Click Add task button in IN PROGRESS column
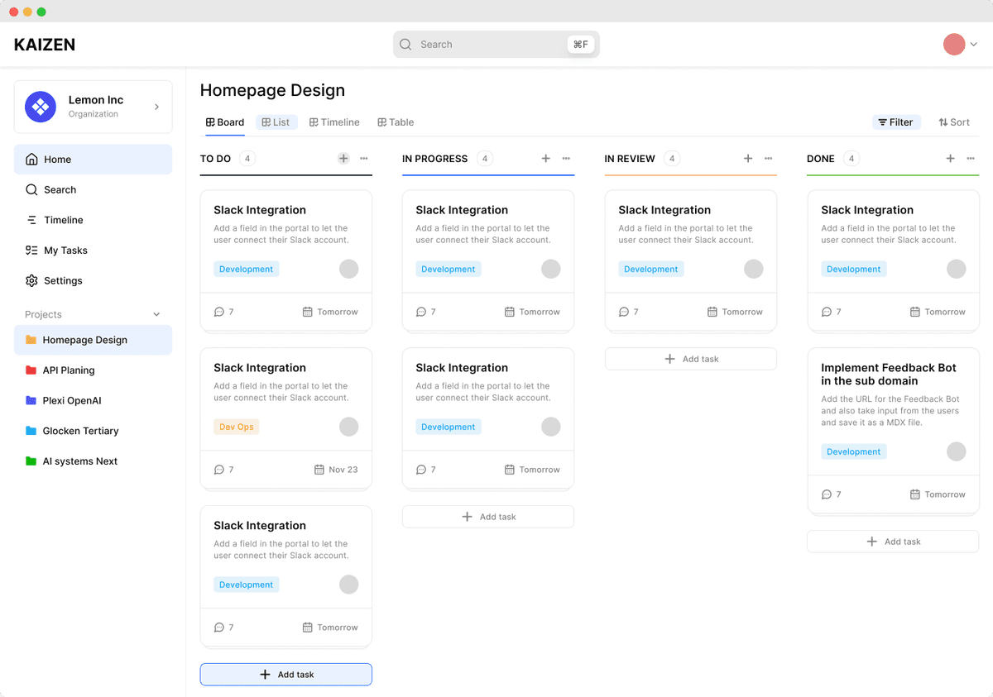993x697 pixels. pyautogui.click(x=488, y=517)
